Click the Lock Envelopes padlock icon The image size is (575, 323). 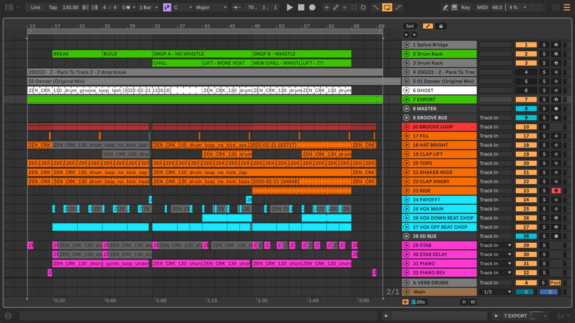pyautogui.click(x=441, y=26)
